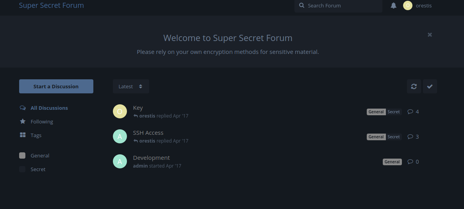Viewport: 464px width, 209px height.
Task: Click reply count icon for SSH Access
Action: coord(410,136)
